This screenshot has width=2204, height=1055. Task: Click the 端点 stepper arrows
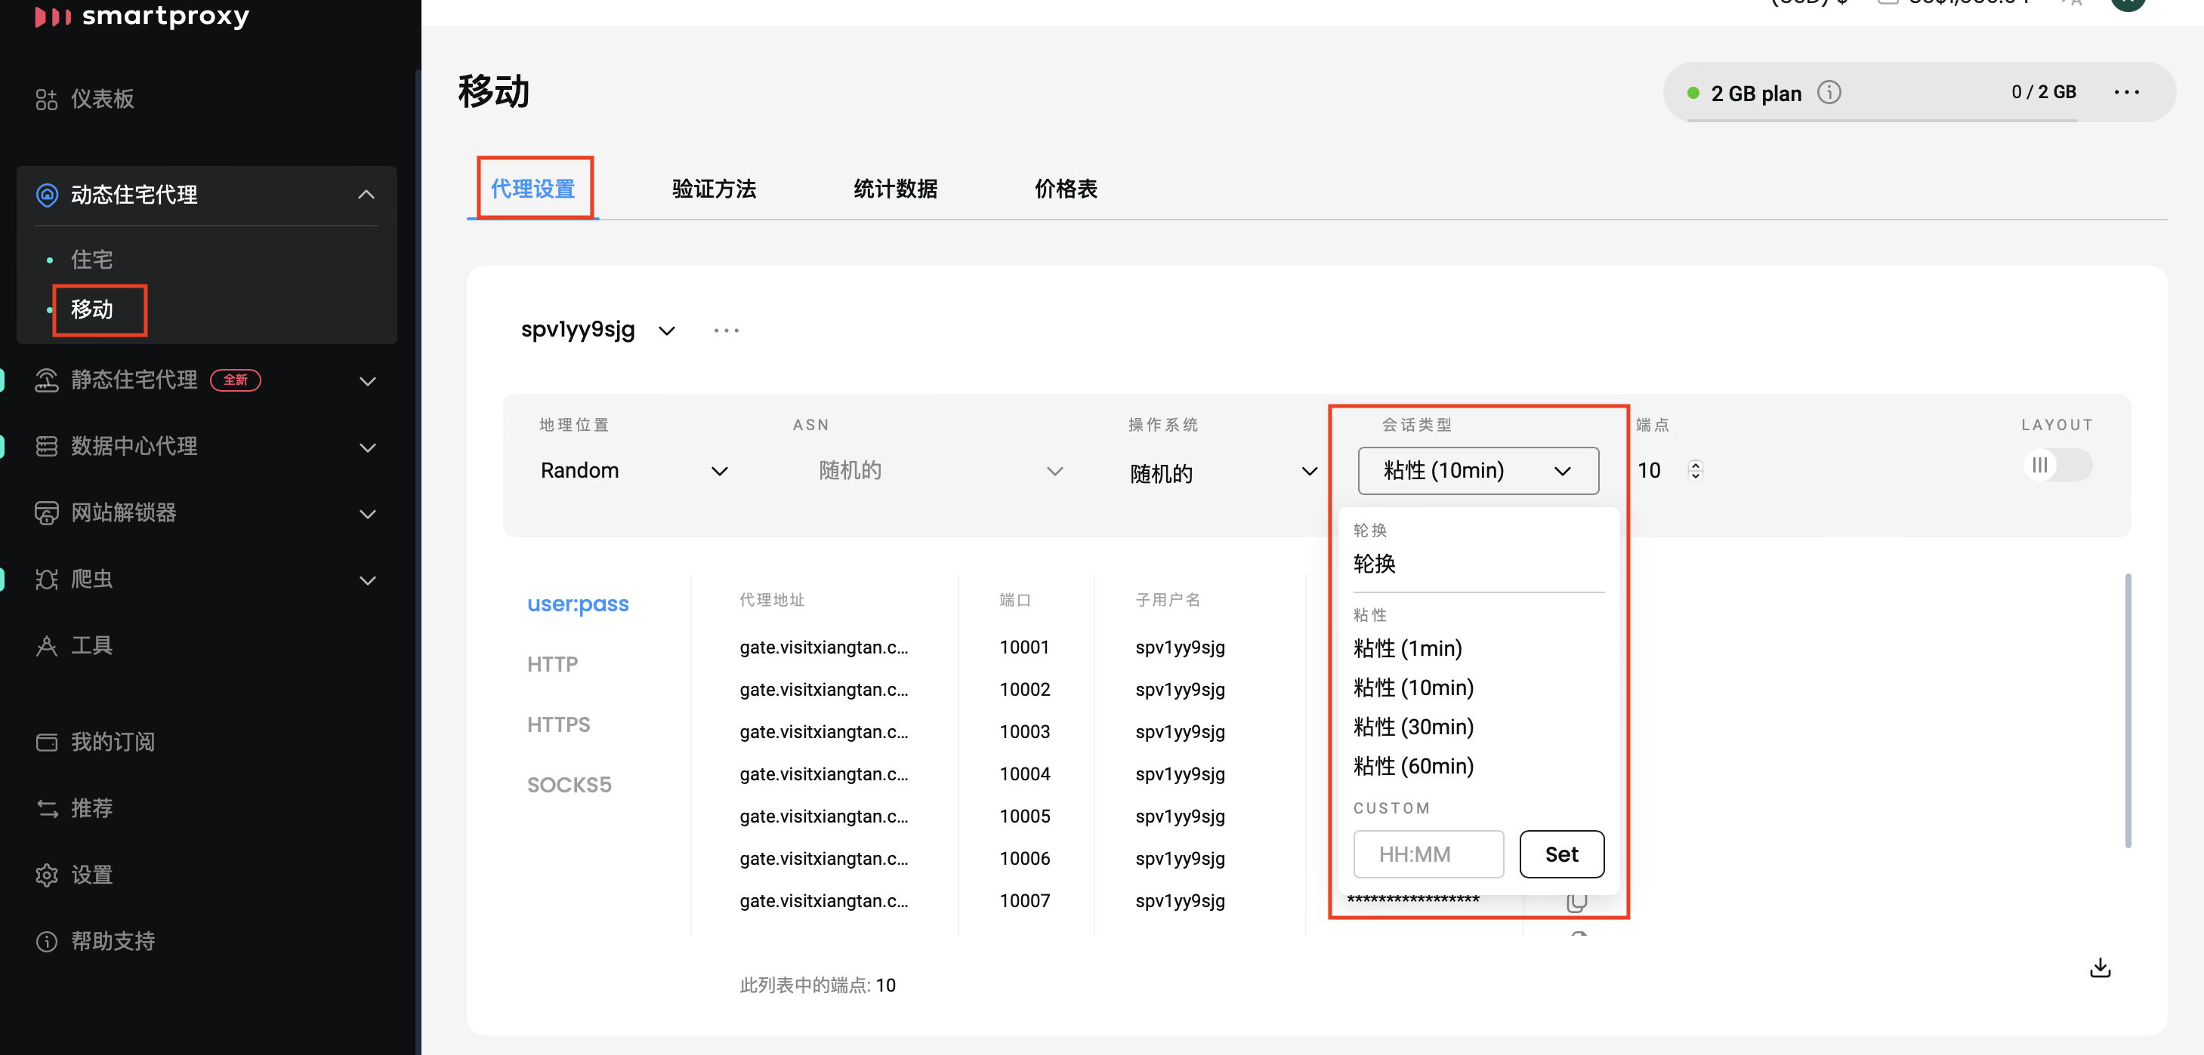[x=1695, y=470]
